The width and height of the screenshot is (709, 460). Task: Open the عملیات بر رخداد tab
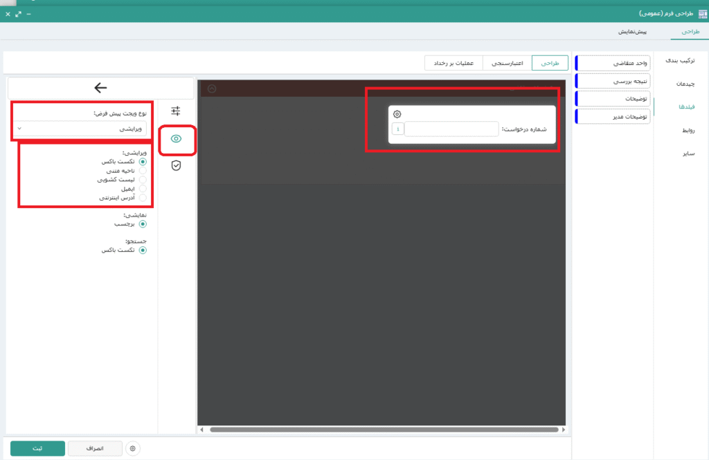pos(454,63)
